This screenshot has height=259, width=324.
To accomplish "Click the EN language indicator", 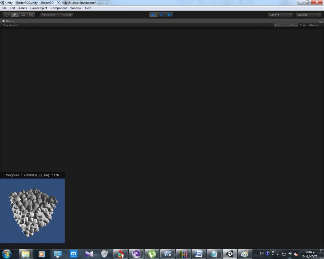I will click(x=261, y=253).
